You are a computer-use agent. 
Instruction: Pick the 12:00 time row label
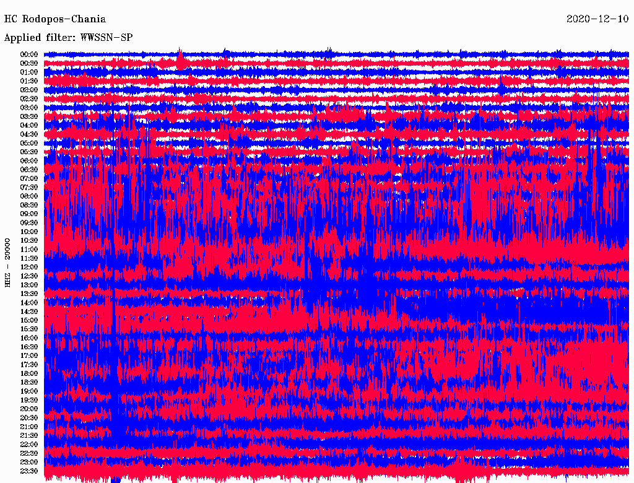point(29,267)
